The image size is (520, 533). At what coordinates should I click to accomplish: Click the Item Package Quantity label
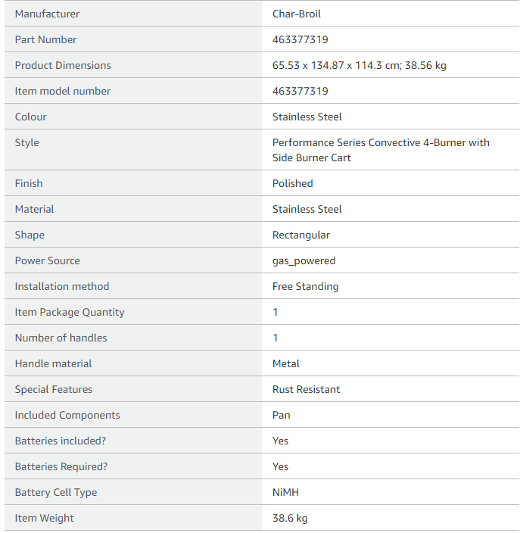[70, 312]
